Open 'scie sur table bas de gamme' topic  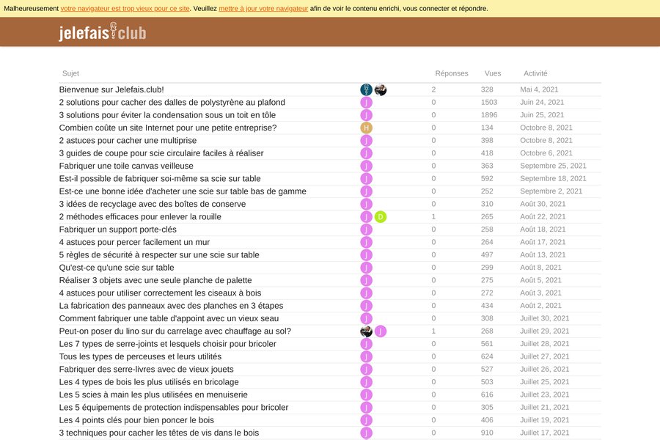coord(183,191)
